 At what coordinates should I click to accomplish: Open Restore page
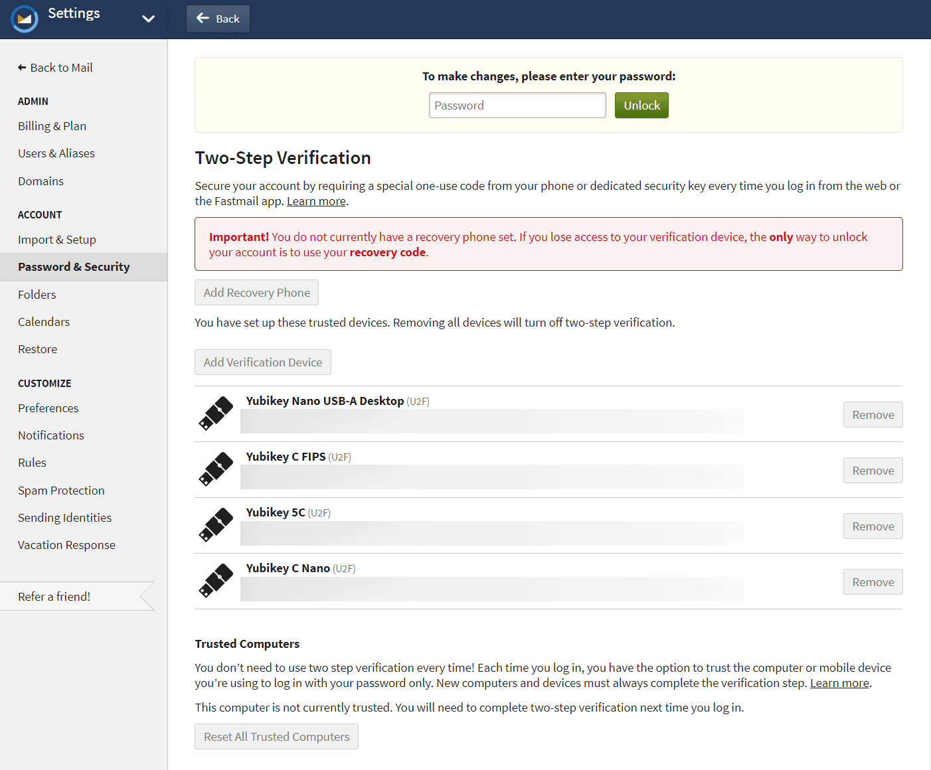tap(38, 349)
